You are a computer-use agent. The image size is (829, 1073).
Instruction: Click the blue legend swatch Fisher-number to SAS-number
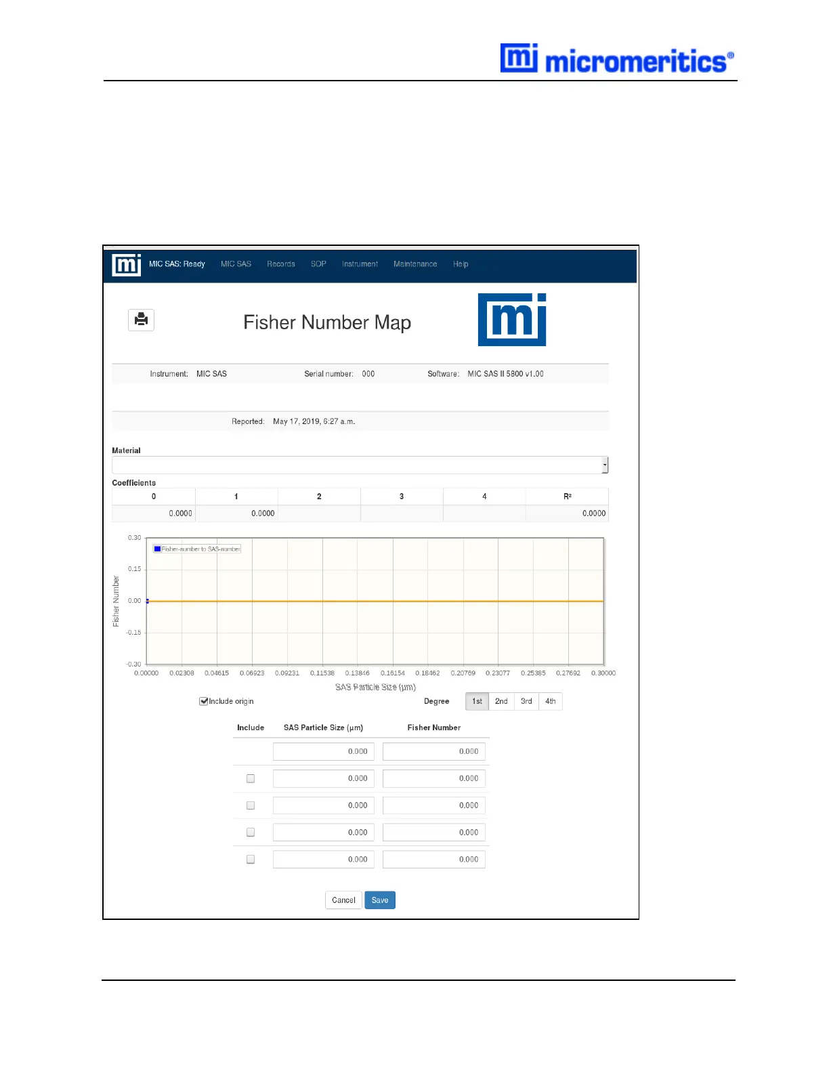[157, 549]
